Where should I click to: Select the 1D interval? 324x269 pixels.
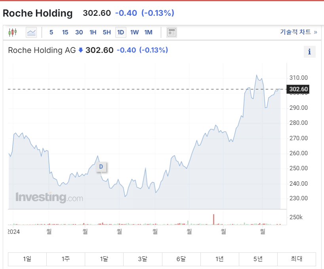point(121,32)
